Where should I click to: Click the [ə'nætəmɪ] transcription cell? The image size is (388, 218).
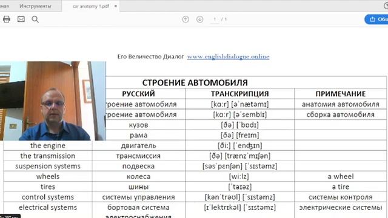(240, 104)
